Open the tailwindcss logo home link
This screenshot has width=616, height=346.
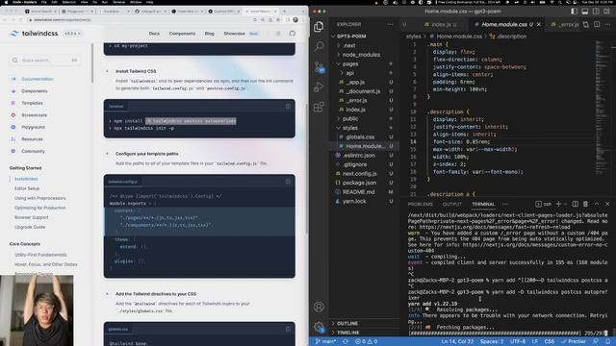point(35,34)
